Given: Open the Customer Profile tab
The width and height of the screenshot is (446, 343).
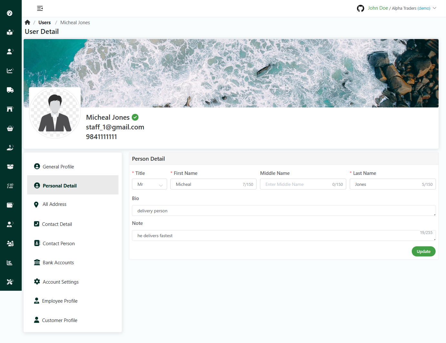Looking at the screenshot, I should (x=73, y=320).
